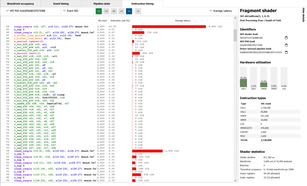
Task: Click the Instruction cost (%) column header
Action: (x=120, y=21)
